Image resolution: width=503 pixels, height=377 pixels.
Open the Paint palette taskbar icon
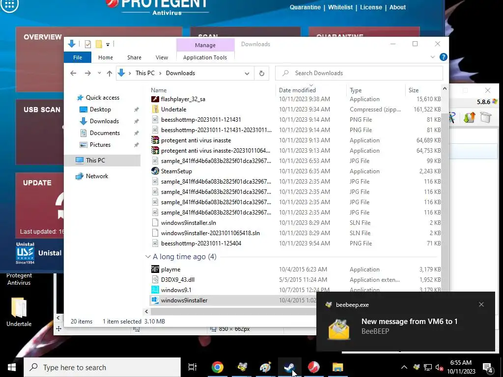[x=266, y=367]
